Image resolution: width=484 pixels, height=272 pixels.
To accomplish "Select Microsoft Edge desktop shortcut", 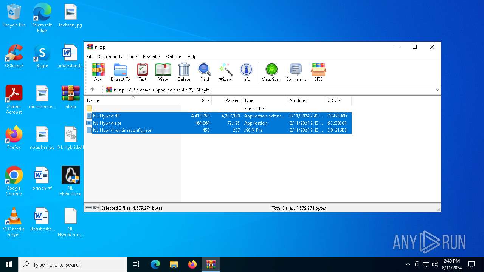I will [x=42, y=18].
